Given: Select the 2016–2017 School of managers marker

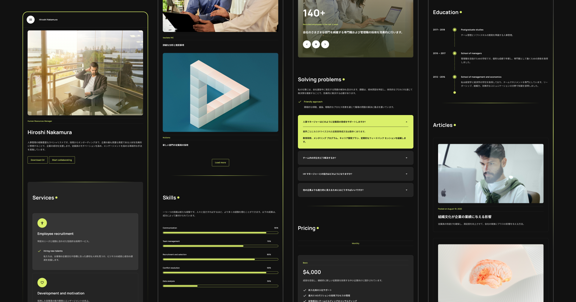Looking at the screenshot, I should click(x=454, y=53).
